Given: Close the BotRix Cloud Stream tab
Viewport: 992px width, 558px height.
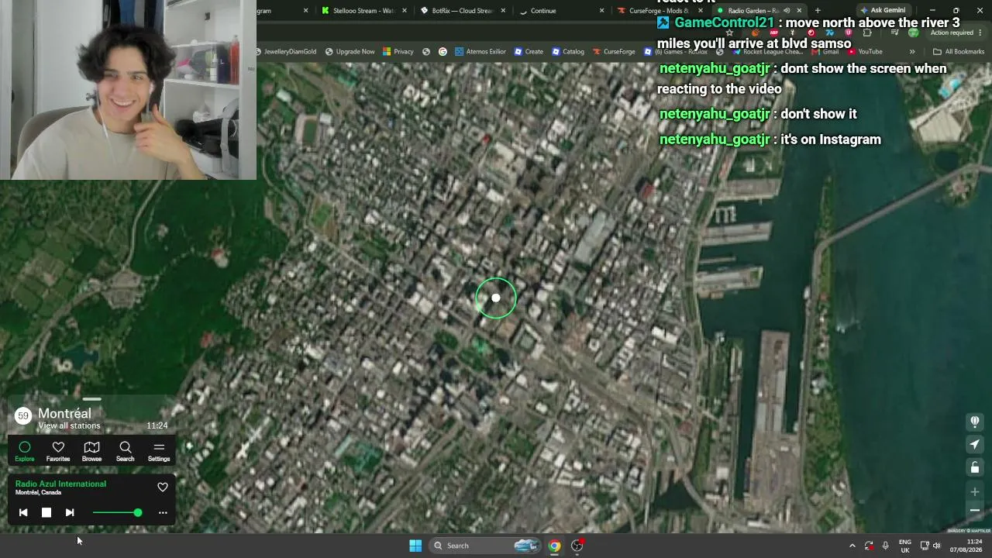Looking at the screenshot, I should click(504, 11).
